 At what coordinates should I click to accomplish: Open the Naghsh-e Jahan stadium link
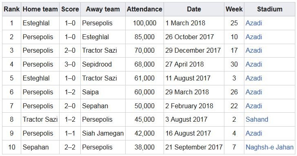(x=269, y=147)
